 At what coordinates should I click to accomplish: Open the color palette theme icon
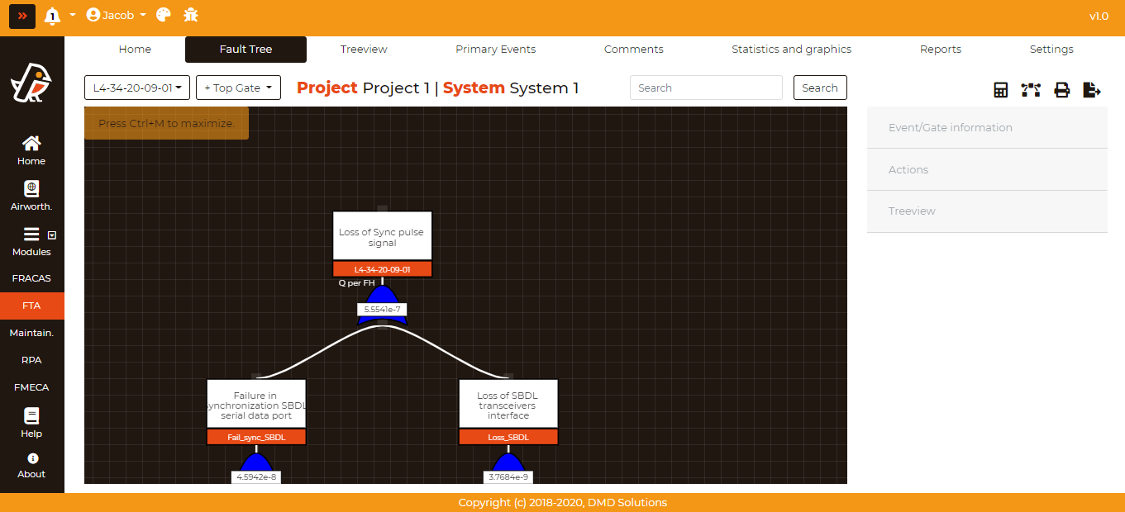164,15
